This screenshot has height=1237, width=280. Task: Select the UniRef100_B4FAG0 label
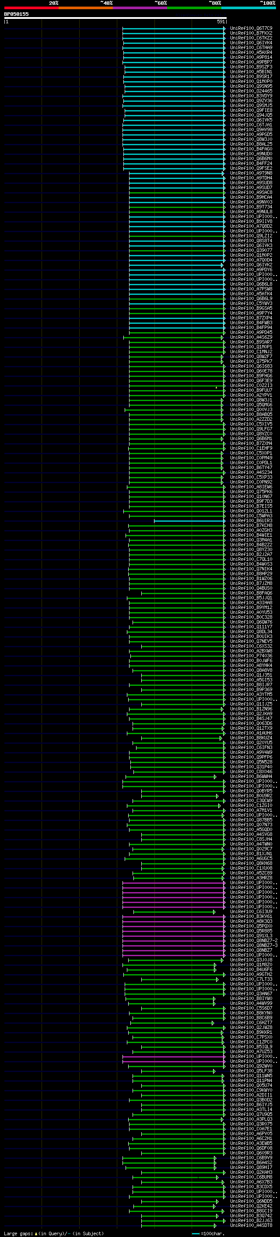click(251, 149)
